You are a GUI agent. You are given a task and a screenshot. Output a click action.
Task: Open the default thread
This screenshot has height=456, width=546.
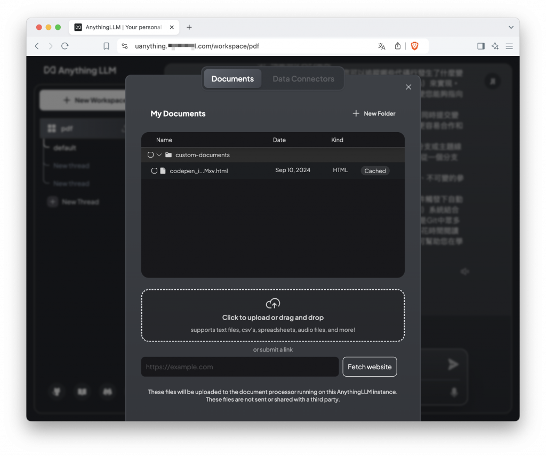tap(65, 148)
